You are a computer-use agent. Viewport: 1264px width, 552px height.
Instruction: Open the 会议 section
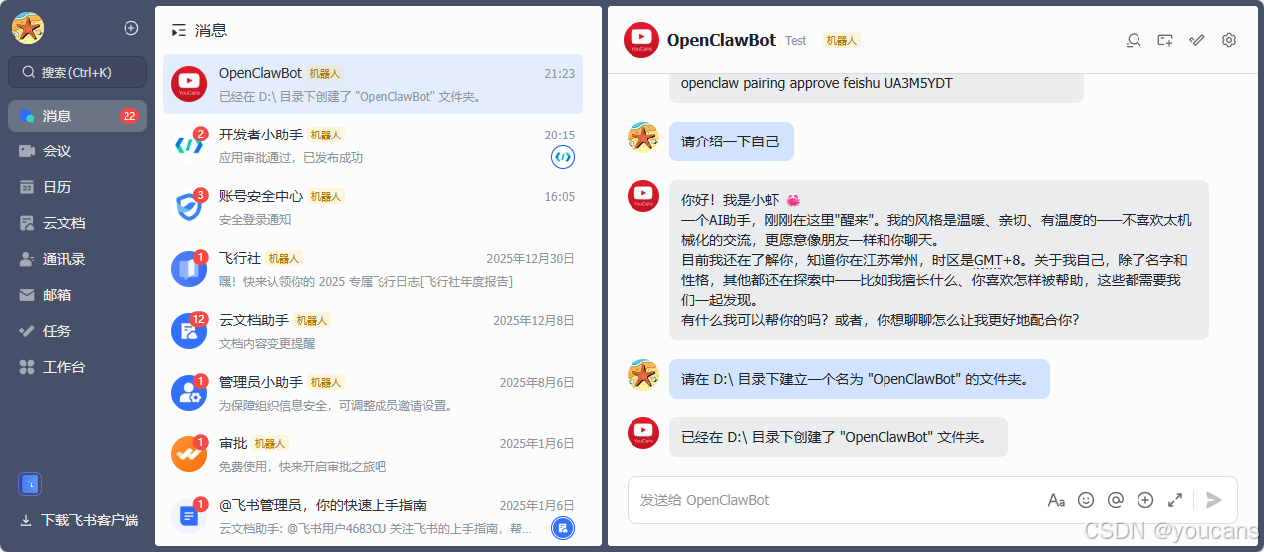78,151
